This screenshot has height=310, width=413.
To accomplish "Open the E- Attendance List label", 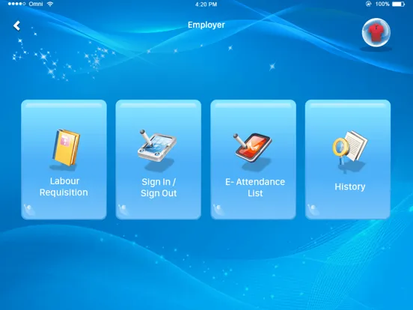I will [255, 187].
